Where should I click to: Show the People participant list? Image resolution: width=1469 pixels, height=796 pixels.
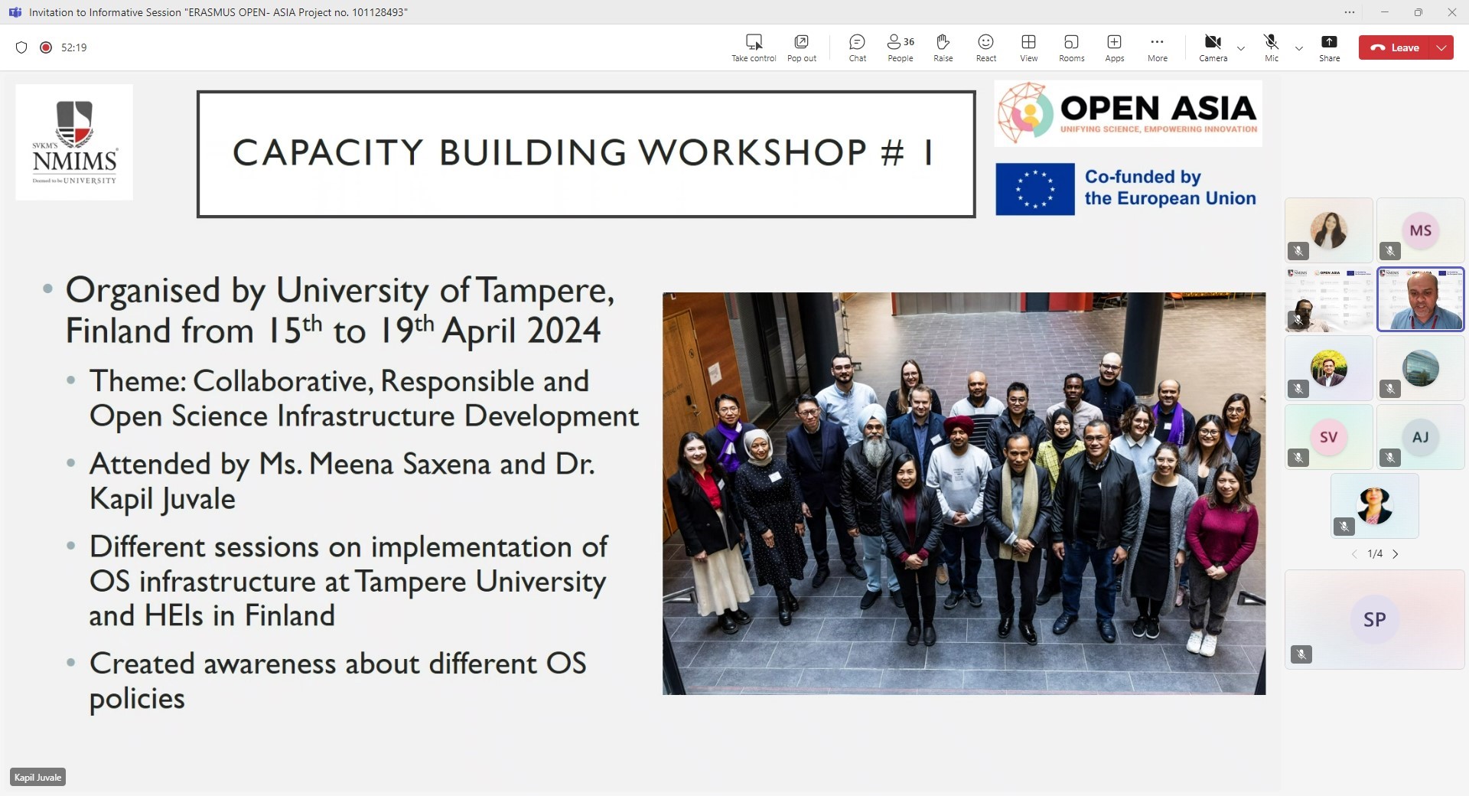pyautogui.click(x=901, y=47)
